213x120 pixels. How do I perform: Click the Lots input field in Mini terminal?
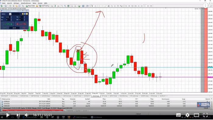pyautogui.click(x=8, y=17)
